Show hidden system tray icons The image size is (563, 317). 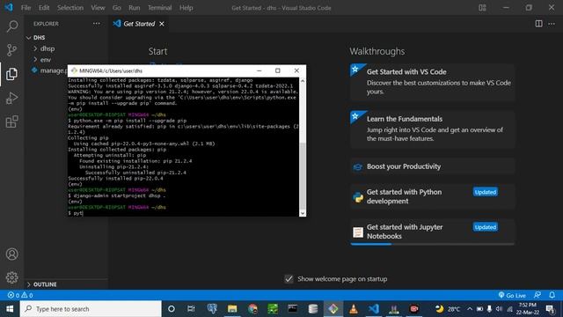click(x=470, y=309)
